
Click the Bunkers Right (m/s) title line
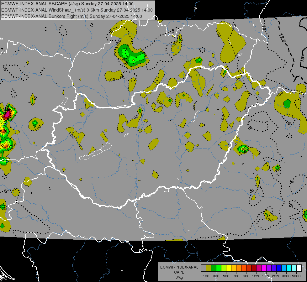point(71,16)
